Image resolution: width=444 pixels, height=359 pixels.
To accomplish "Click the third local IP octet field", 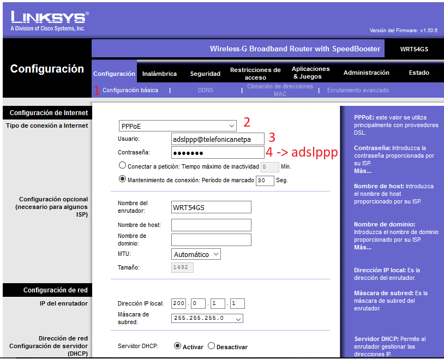I will (x=218, y=303).
